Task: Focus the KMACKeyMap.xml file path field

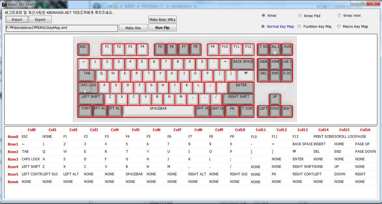Action: tap(62, 28)
